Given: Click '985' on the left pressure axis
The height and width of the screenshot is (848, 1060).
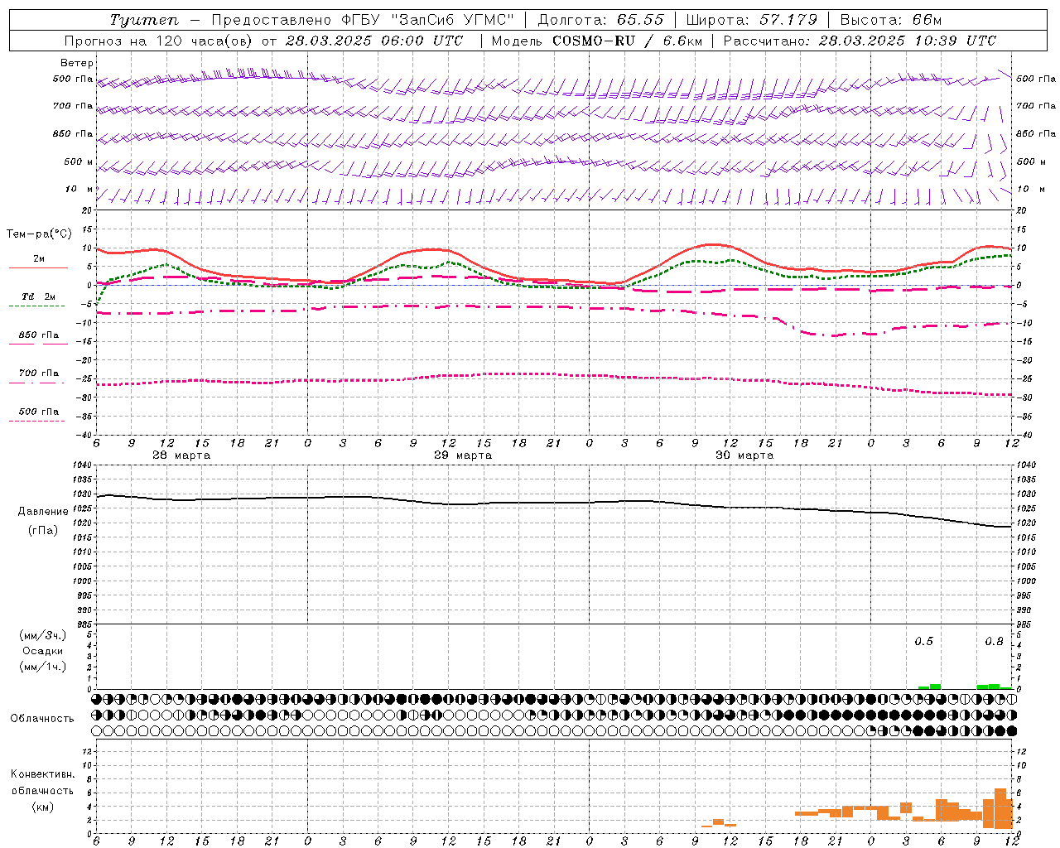Looking at the screenshot, I should (84, 624).
